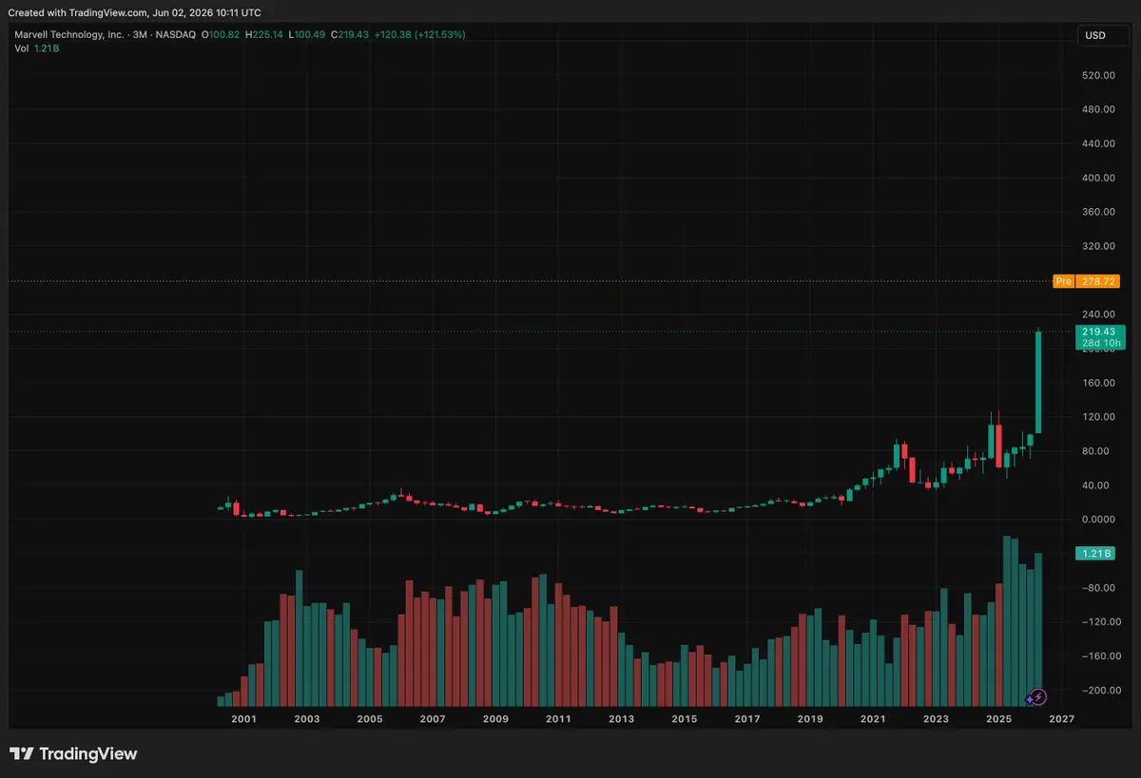
Task: Click the open value O100.82
Action: (x=222, y=34)
